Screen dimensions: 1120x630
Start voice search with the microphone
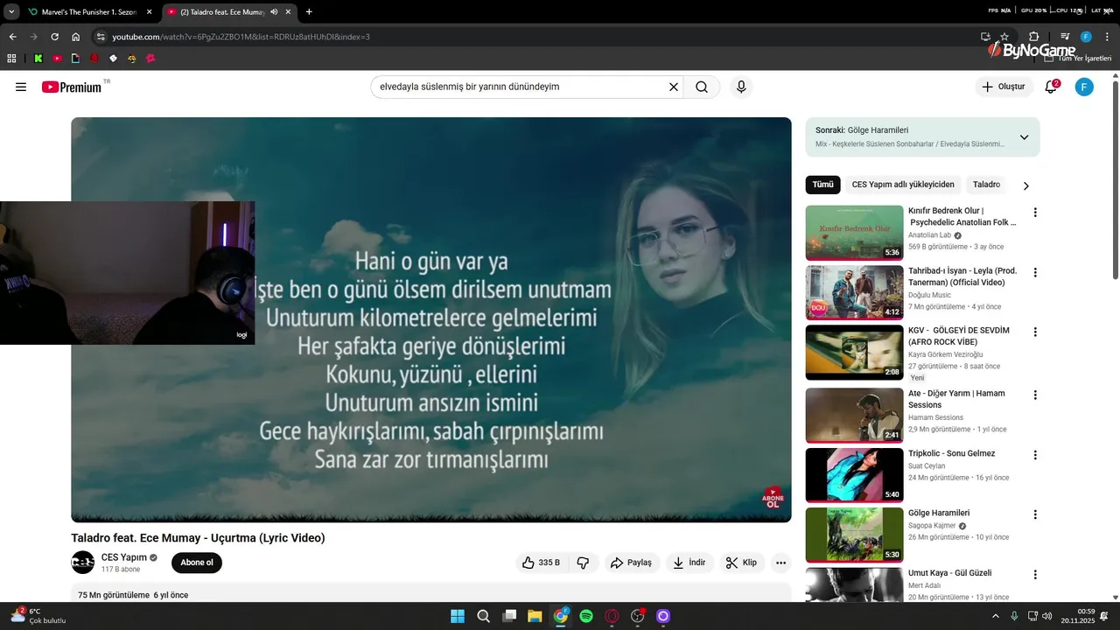coord(741,87)
